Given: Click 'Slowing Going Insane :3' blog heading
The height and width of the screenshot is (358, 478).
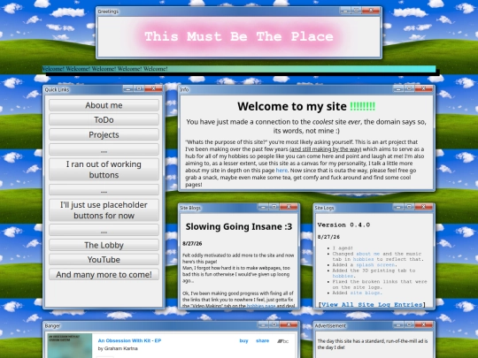Looking at the screenshot, I should [x=239, y=227].
